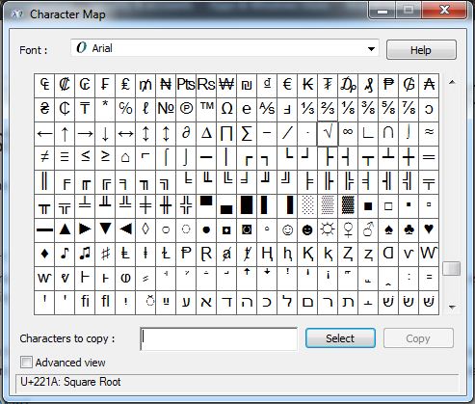The height and width of the screenshot is (404, 475).
Task: Choose the Omega character
Action: click(226, 109)
